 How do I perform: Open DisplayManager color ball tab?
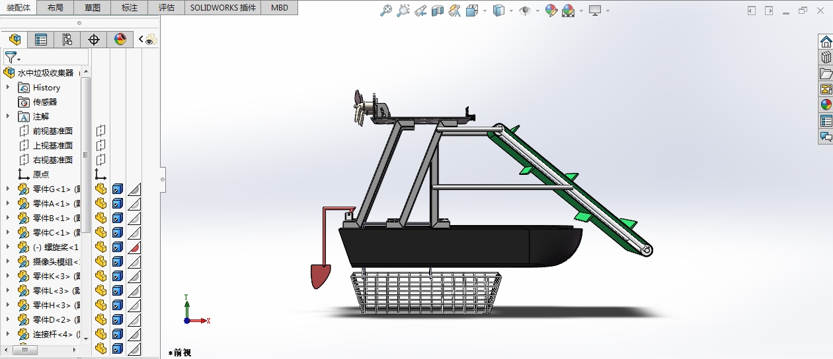tap(120, 40)
